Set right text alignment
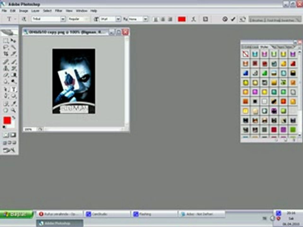 tap(170, 19)
